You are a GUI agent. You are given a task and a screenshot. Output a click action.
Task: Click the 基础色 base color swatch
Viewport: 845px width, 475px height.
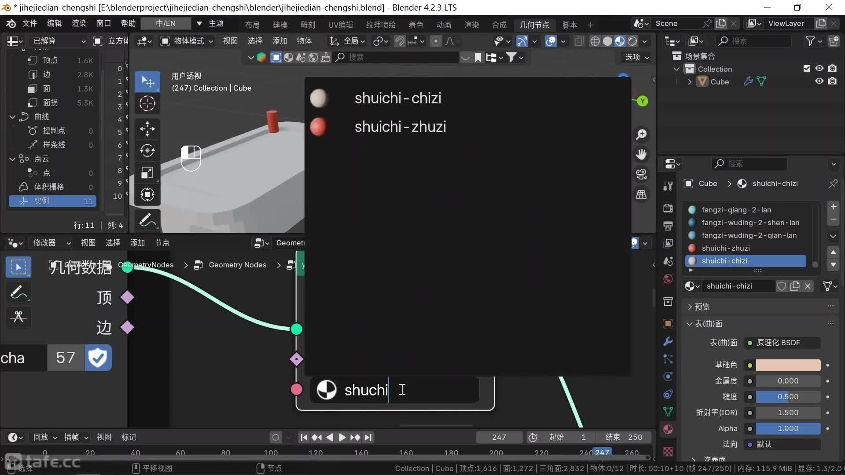788,365
